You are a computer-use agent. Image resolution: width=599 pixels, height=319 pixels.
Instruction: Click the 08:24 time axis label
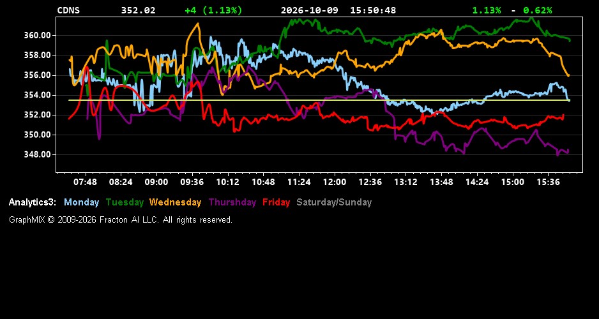(121, 182)
